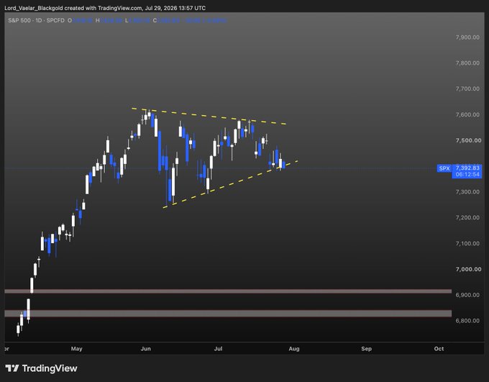Image resolution: width=489 pixels, height=382 pixels.
Task: Select the SPX ticker tag on price axis
Action: pos(444,168)
